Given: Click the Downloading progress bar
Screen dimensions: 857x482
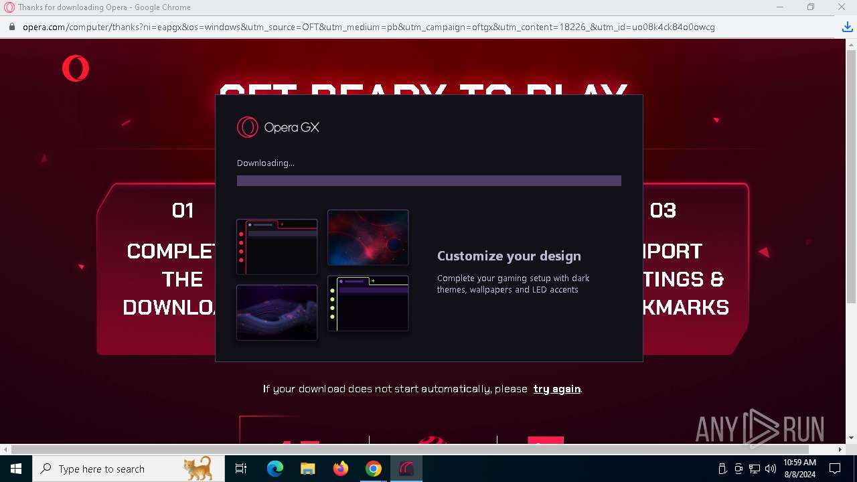Looking at the screenshot, I should 429,181.
